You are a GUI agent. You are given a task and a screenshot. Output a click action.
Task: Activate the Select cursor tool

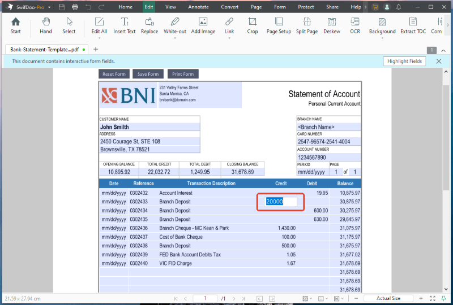pyautogui.click(x=69, y=25)
